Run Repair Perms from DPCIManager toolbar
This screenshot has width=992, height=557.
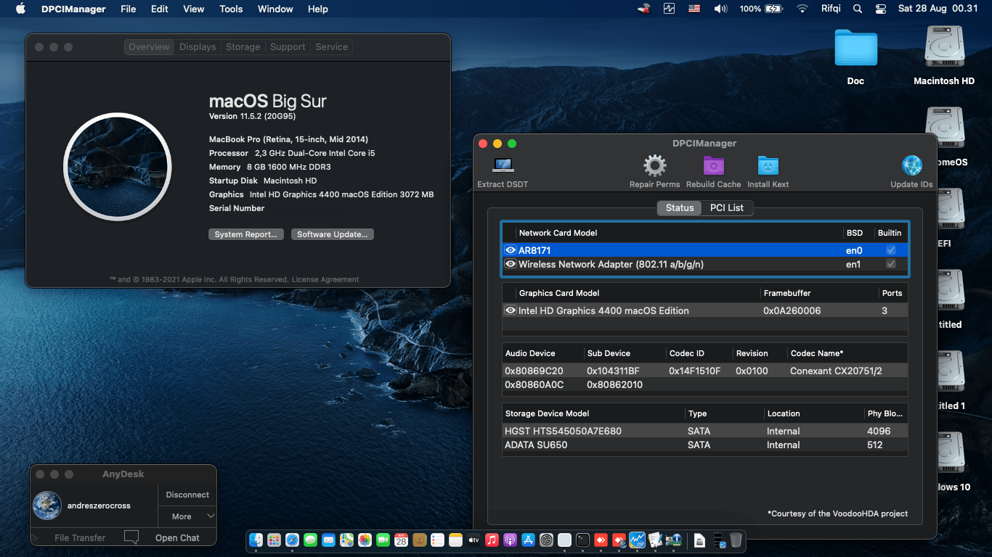coord(654,165)
